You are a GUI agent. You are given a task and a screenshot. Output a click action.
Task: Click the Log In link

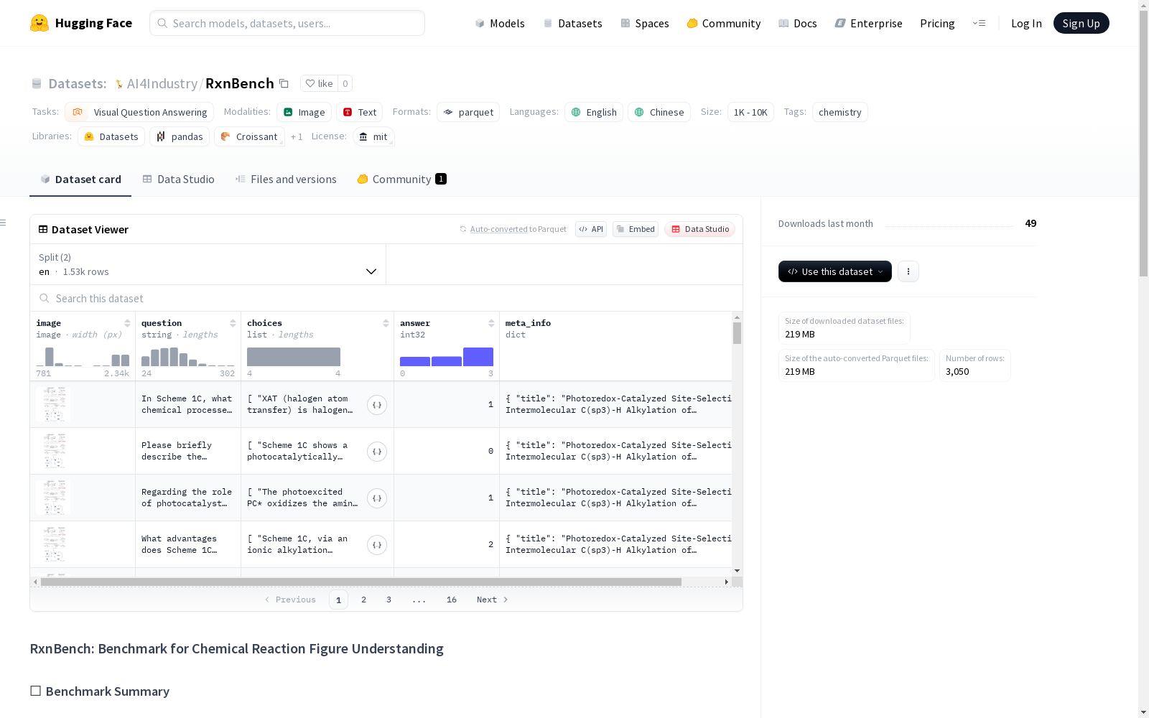1026,23
